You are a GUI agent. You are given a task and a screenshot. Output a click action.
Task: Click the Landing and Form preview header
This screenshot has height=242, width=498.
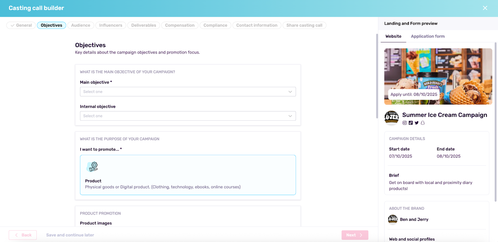(x=411, y=23)
